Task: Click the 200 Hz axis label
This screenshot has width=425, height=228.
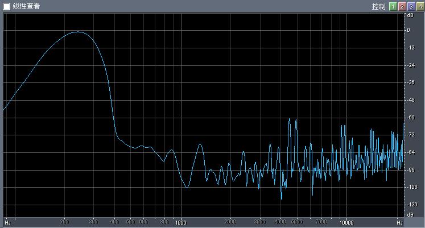Action: [64, 222]
